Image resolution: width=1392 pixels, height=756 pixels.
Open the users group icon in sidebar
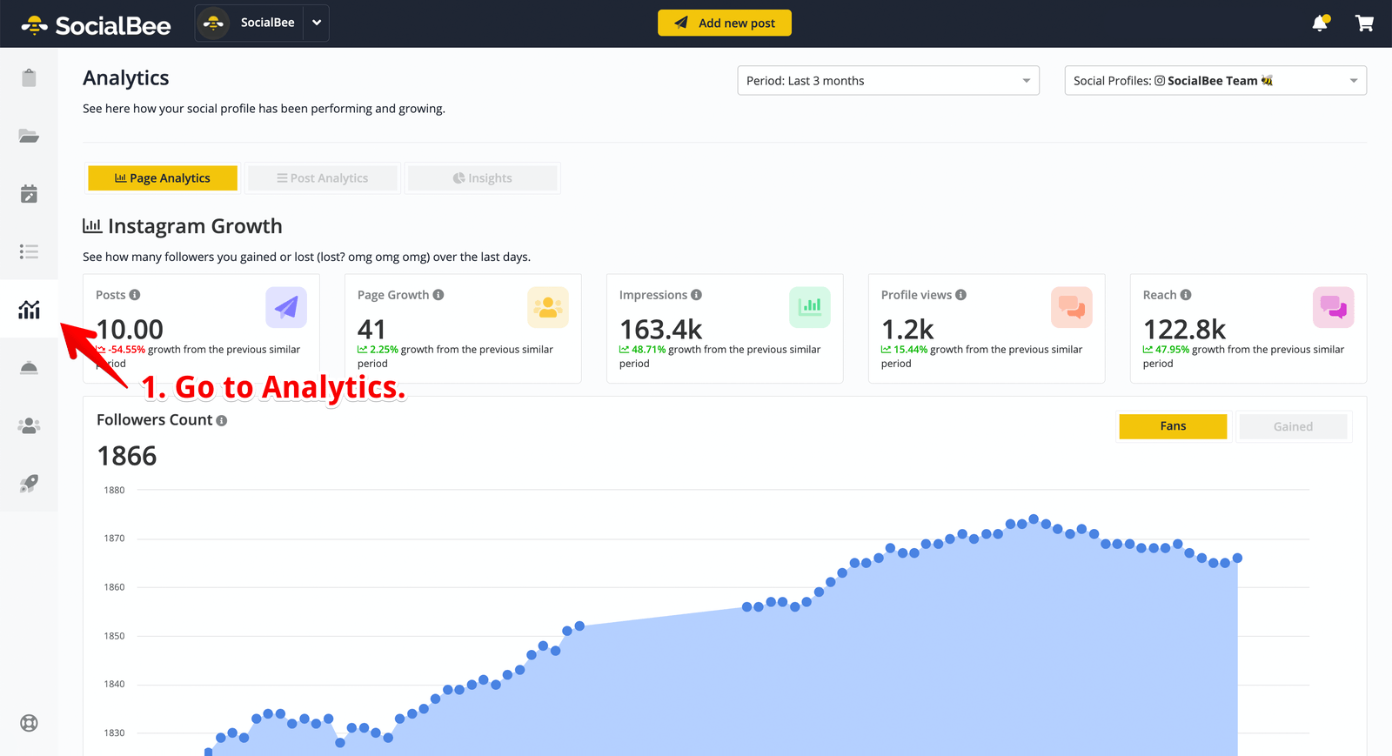click(29, 425)
